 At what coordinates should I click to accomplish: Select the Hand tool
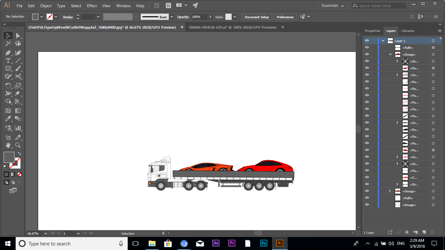pyautogui.click(x=8, y=145)
